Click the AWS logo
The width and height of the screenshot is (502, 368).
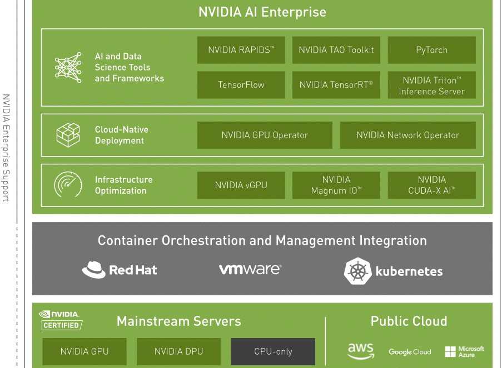point(361,351)
